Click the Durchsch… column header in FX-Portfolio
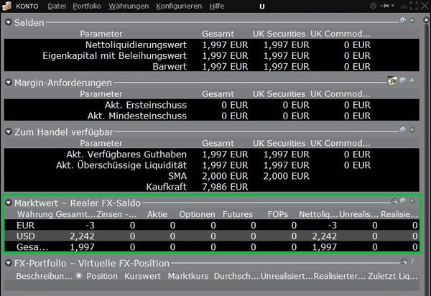Screen dimensions: 431x296 pos(236,276)
